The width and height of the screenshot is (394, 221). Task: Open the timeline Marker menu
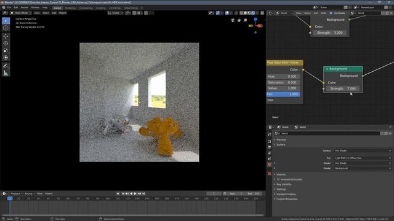point(49,194)
